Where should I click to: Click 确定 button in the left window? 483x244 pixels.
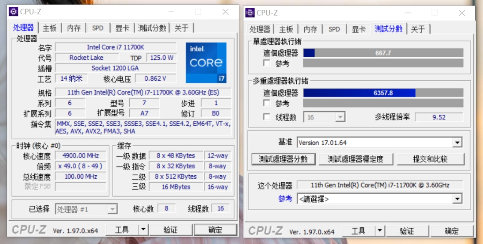tap(216, 230)
